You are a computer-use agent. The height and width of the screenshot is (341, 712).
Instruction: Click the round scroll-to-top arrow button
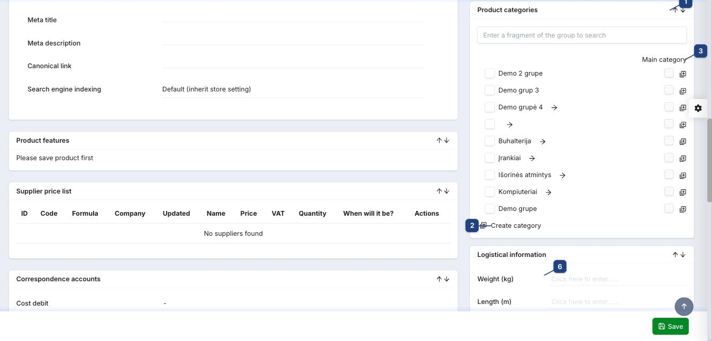(684, 307)
